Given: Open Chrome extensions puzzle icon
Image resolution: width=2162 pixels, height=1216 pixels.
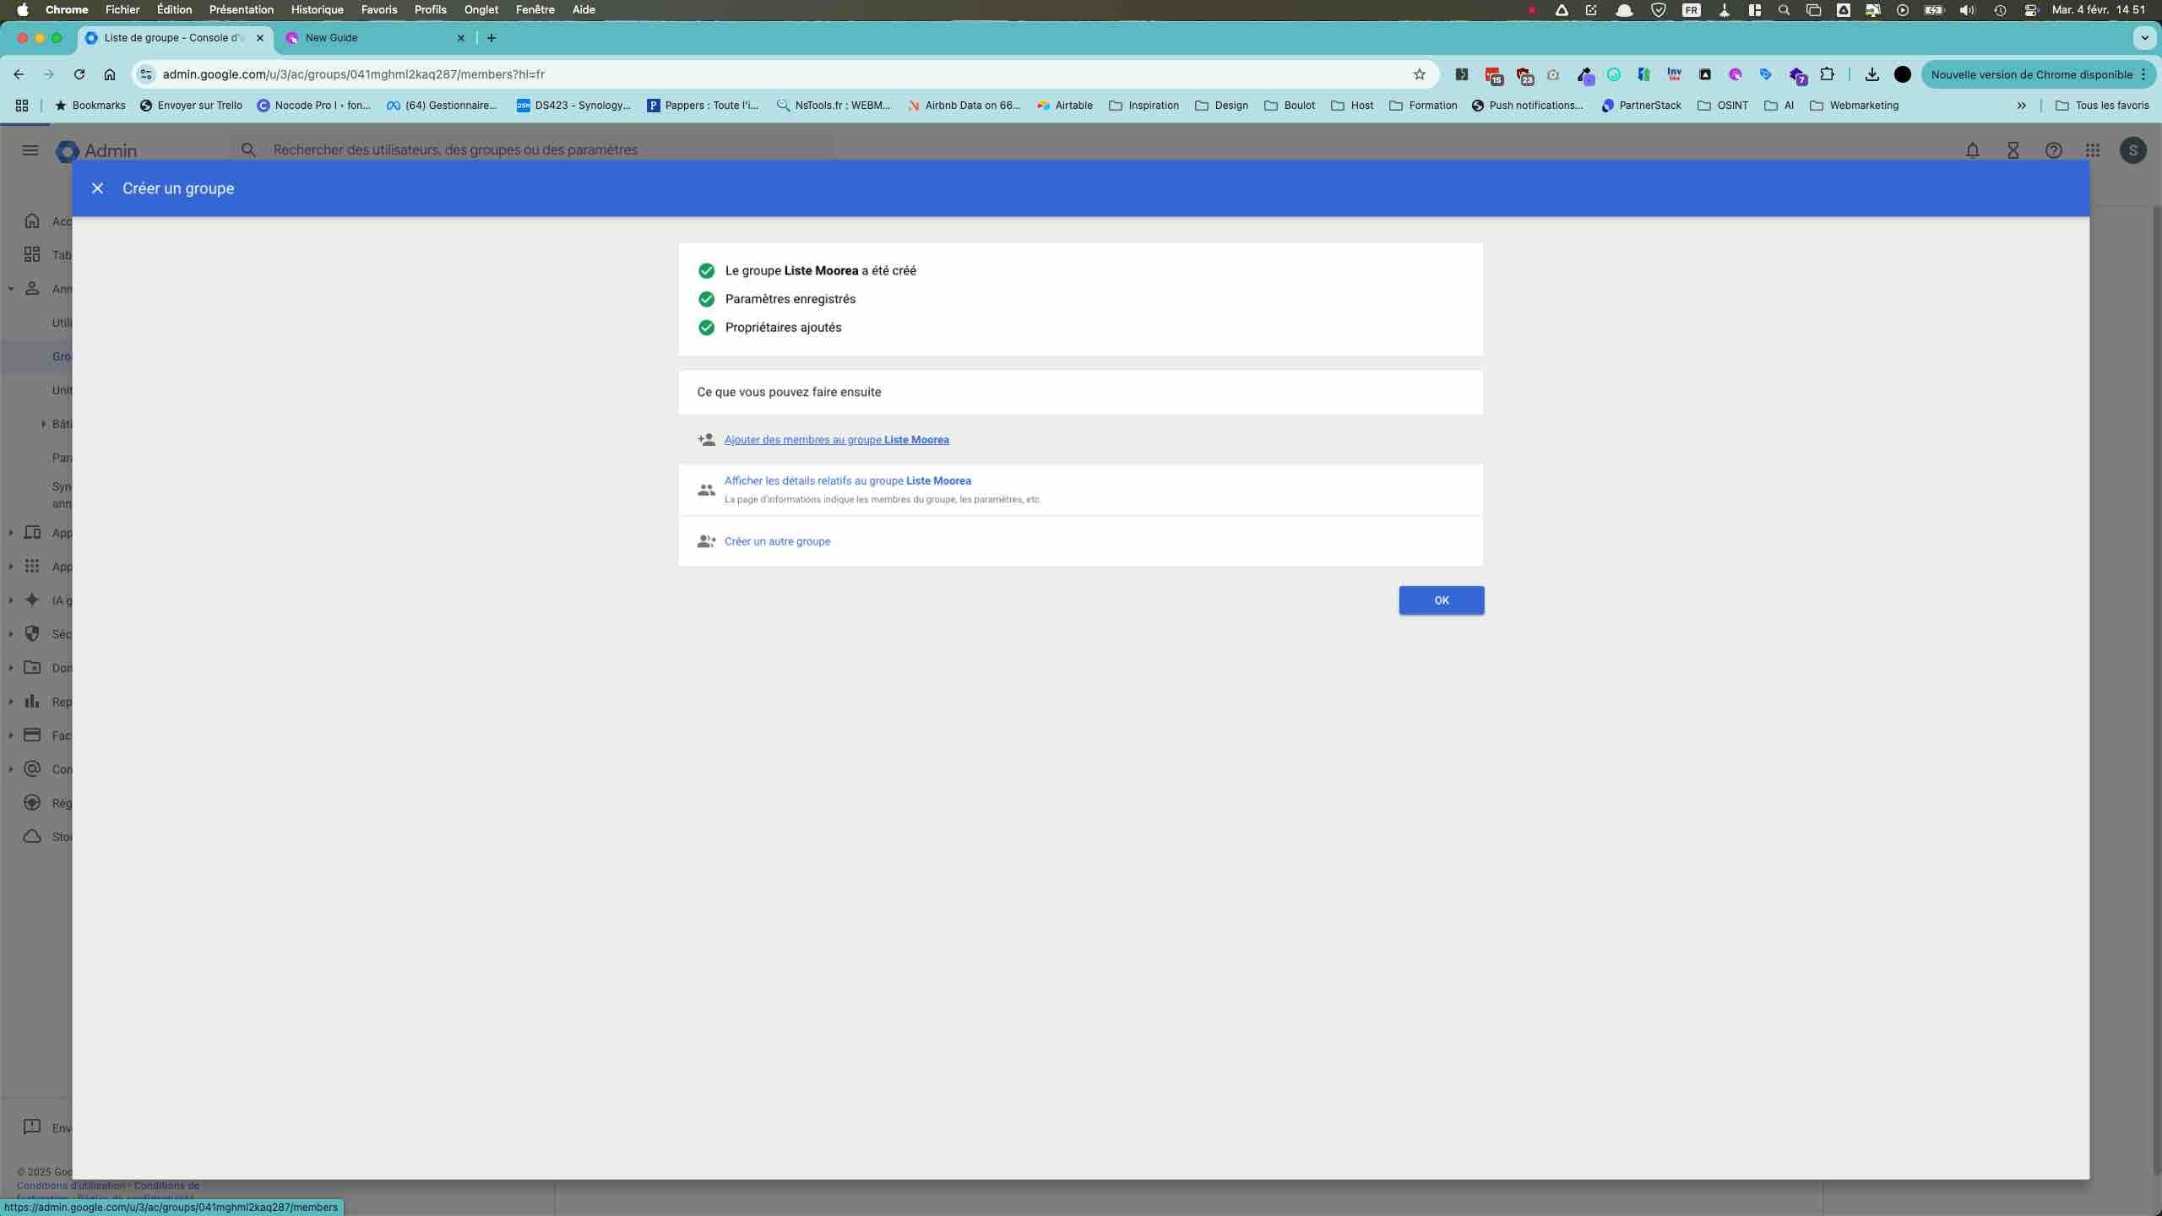Looking at the screenshot, I should tap(1827, 74).
